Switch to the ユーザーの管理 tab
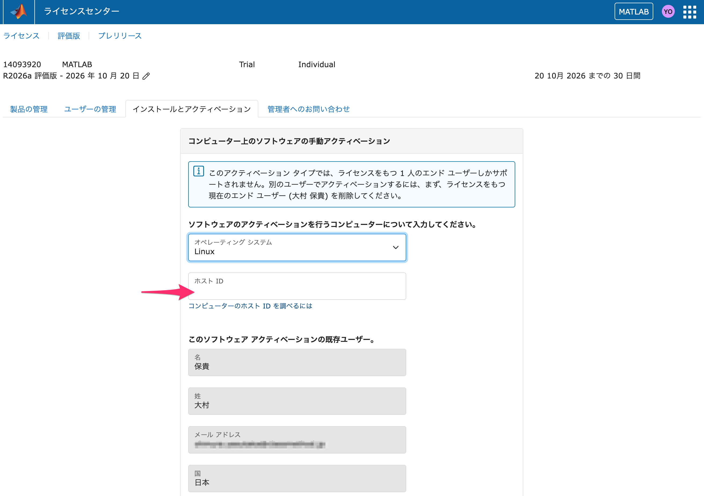Viewport: 704px width, 496px height. [x=90, y=109]
